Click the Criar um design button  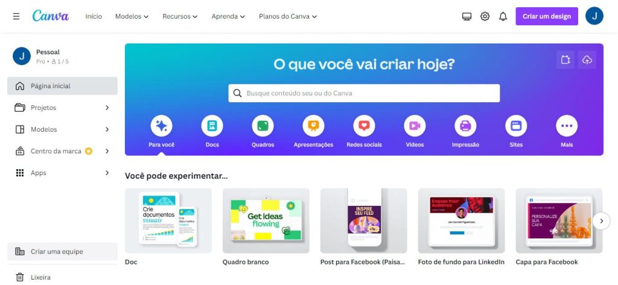[x=547, y=16]
